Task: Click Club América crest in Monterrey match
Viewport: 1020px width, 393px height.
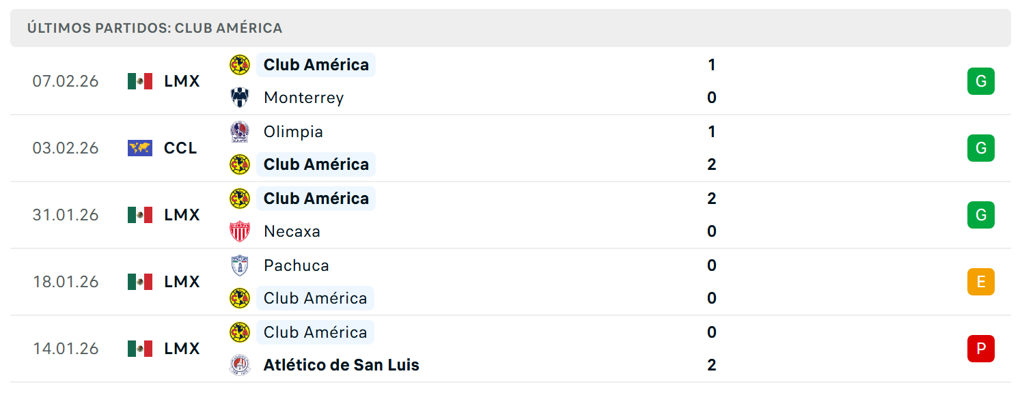Action: click(x=240, y=65)
